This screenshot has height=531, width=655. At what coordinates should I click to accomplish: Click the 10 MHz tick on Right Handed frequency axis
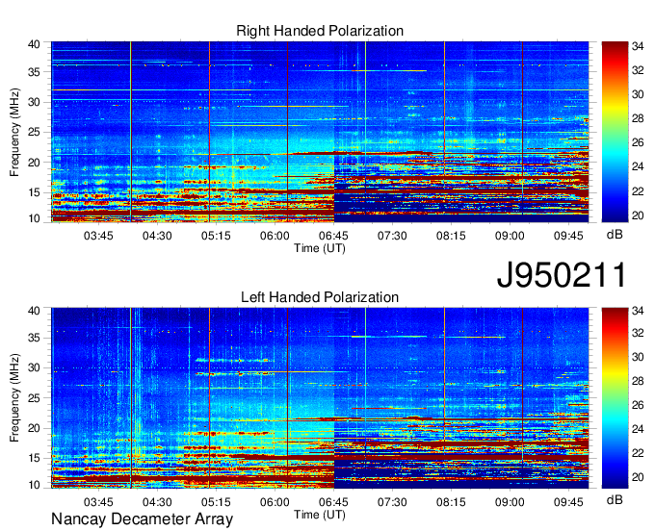[x=34, y=218]
